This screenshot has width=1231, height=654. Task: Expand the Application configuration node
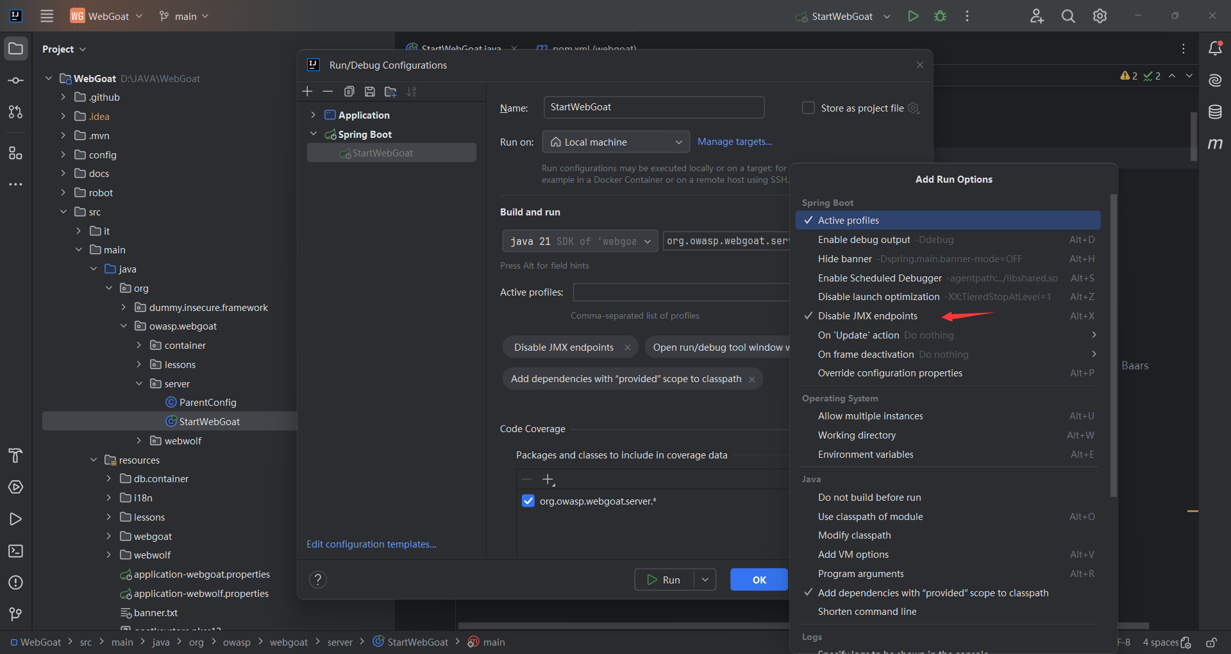313,115
